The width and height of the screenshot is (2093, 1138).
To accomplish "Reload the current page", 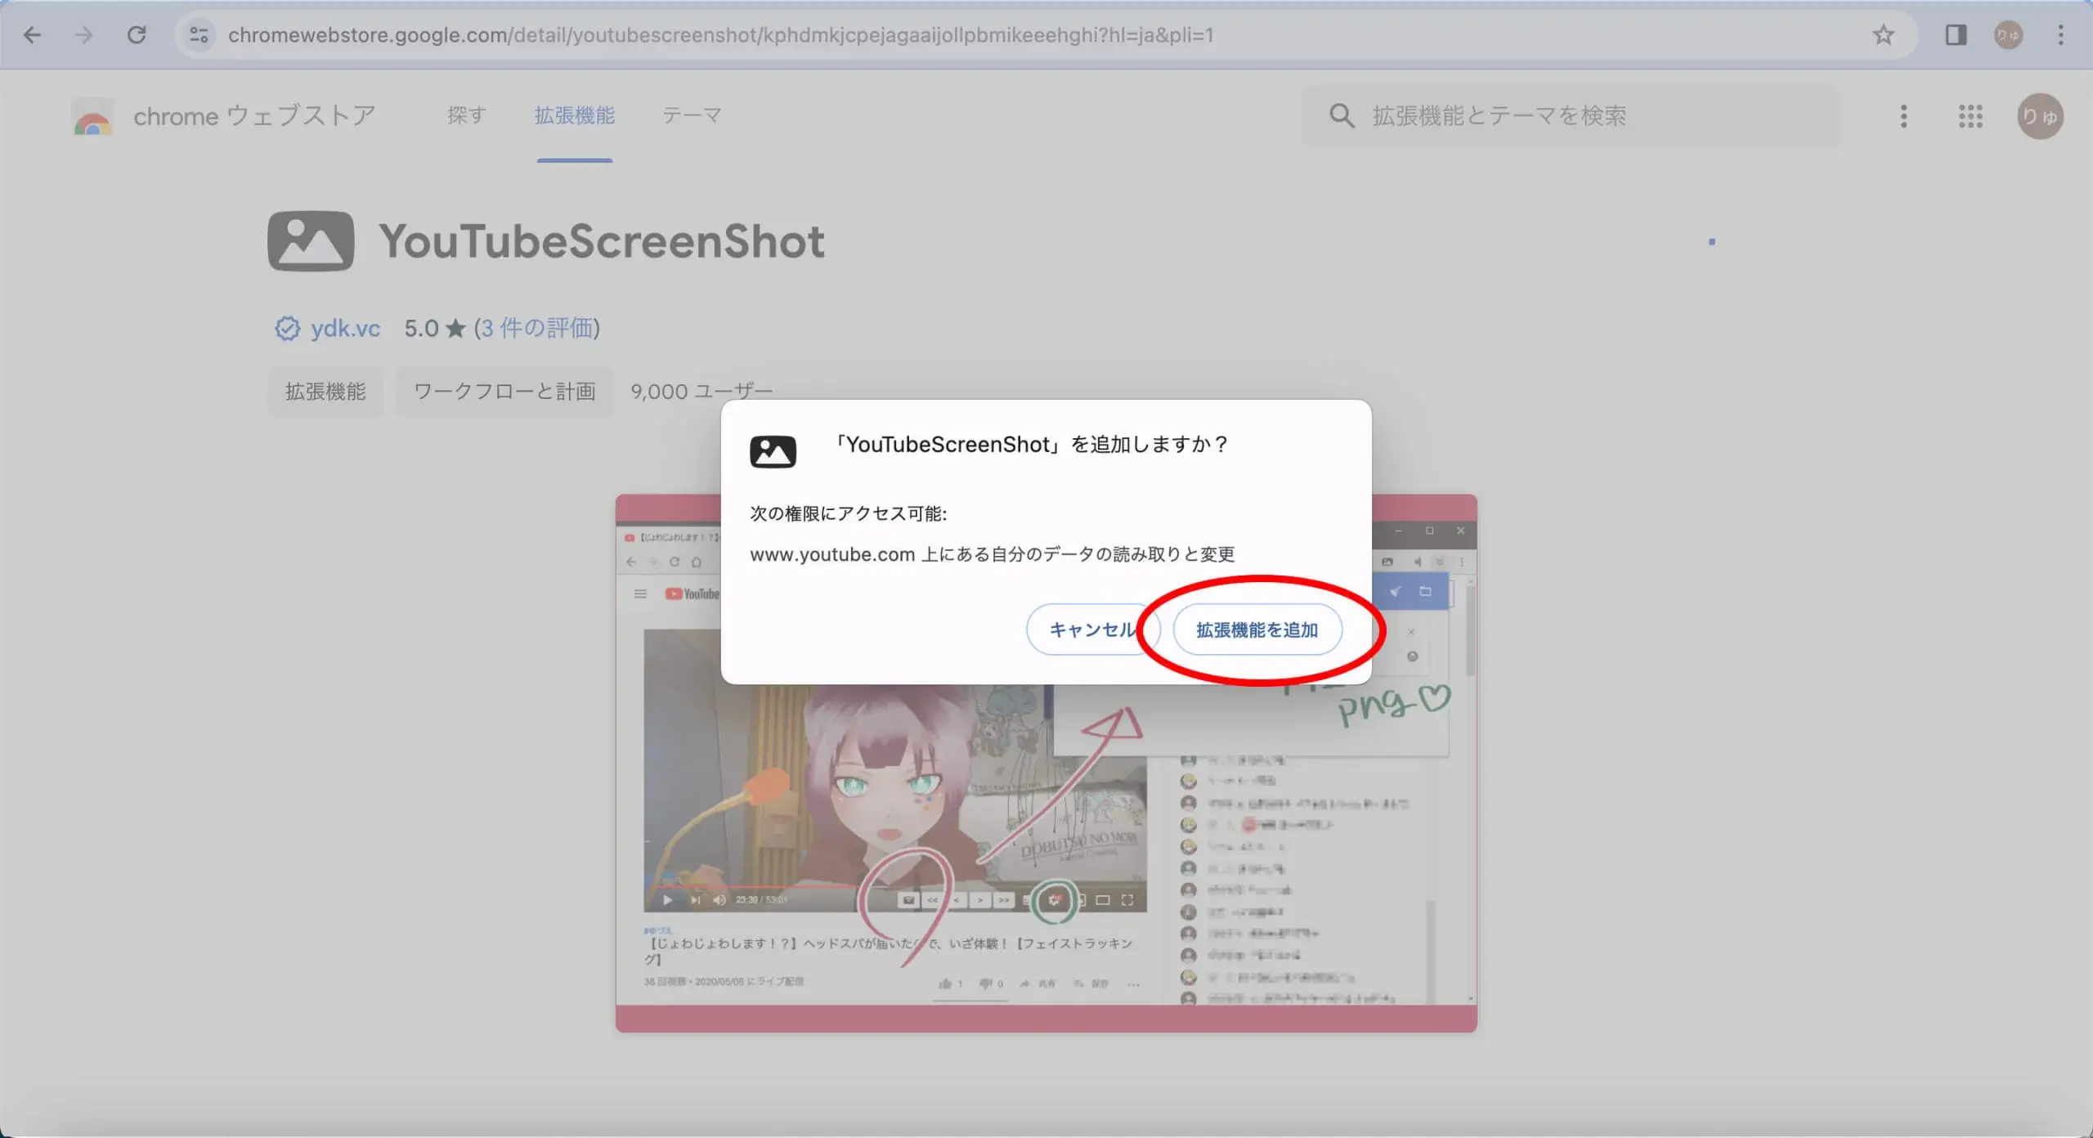I will point(137,35).
